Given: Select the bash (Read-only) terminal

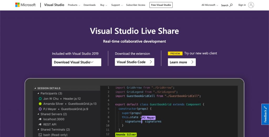Looking at the screenshot, I should pyautogui.click(x=55, y=135).
